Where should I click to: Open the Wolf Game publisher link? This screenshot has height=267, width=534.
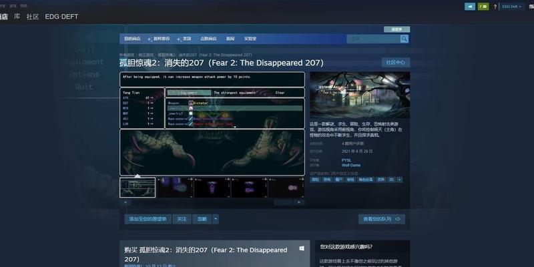pos(351,165)
